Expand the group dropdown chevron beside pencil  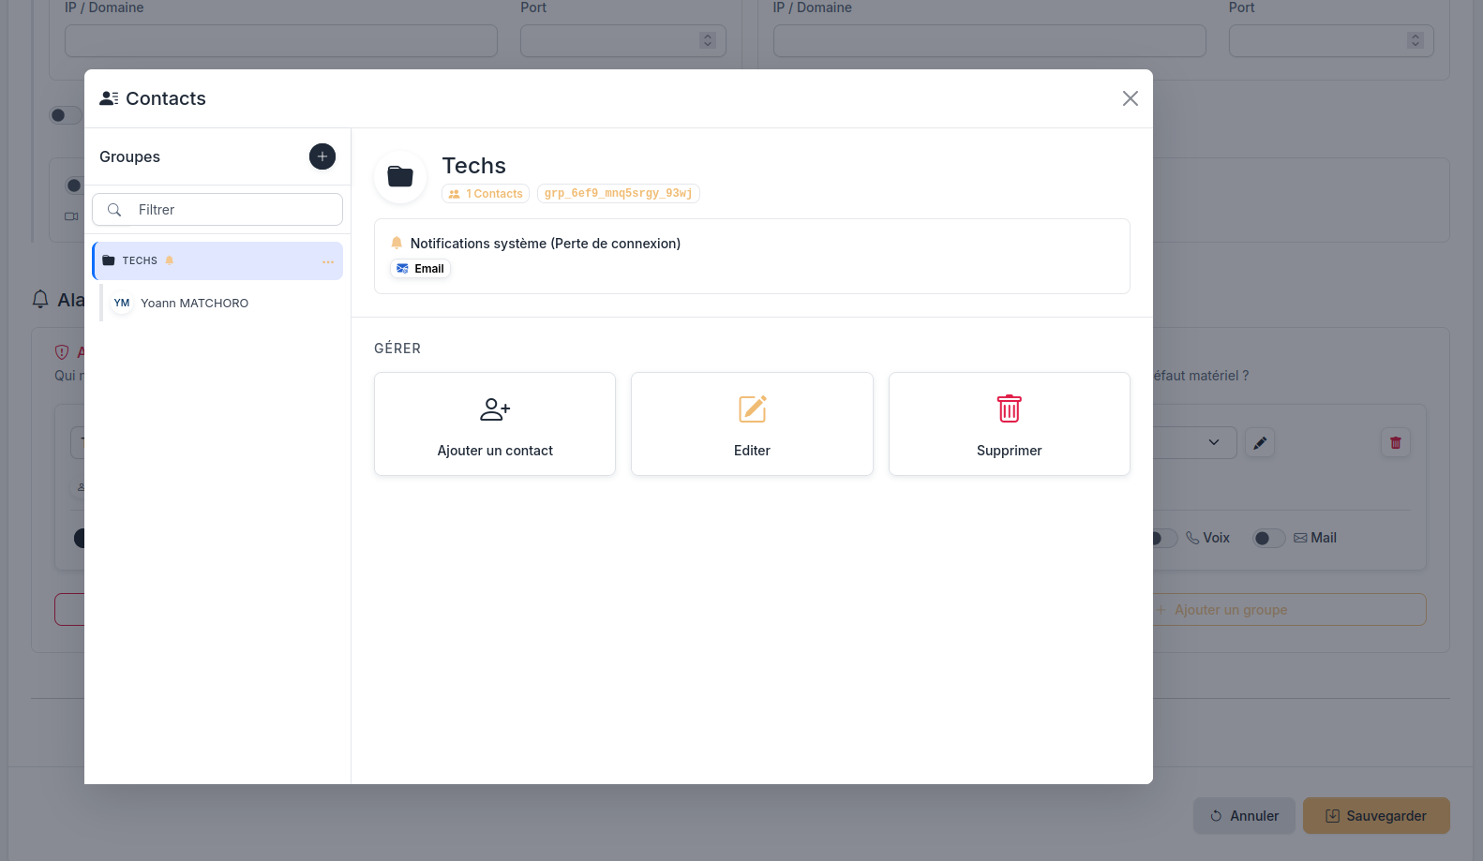[x=1214, y=442]
